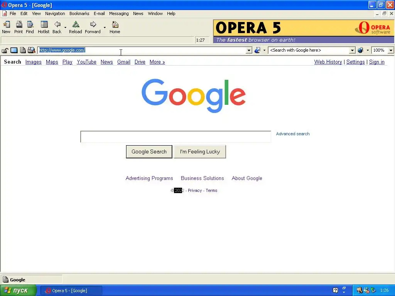Open the Gmail link
The image size is (395, 296).
pos(124,62)
